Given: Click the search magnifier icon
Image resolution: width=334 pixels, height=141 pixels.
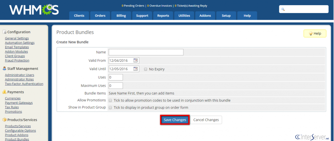Looking at the screenshot, I should click(283, 9).
